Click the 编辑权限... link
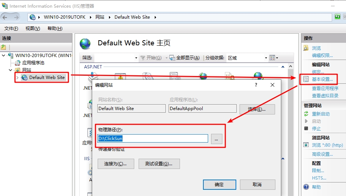 pos(322,56)
